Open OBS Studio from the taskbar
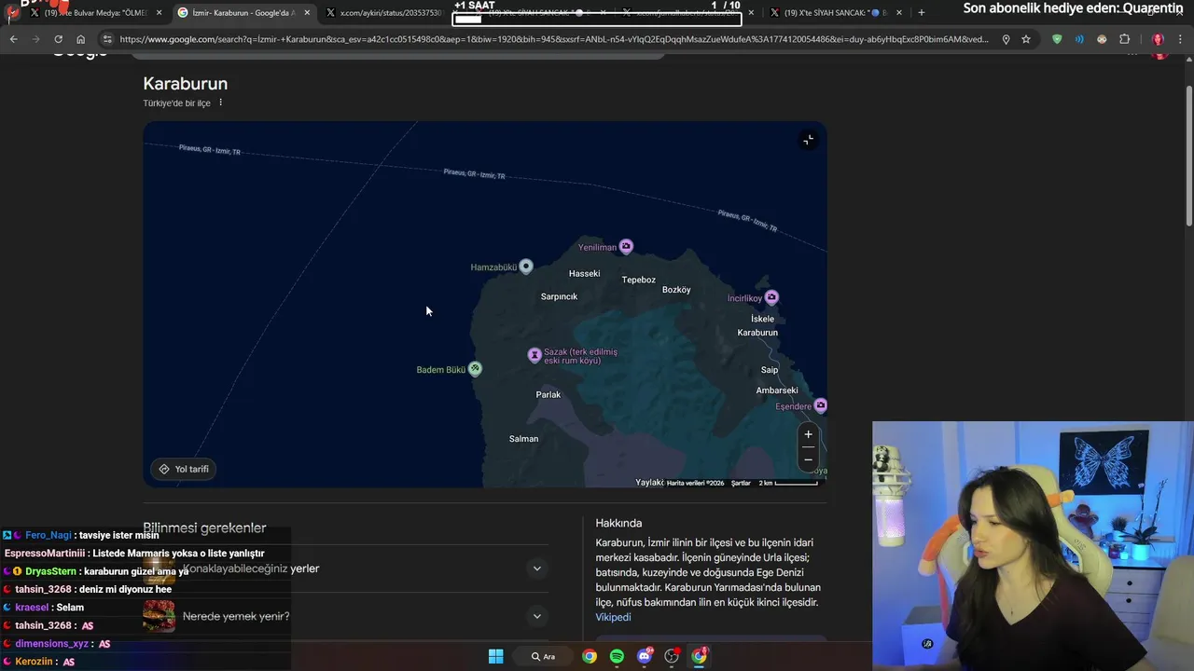The image size is (1194, 671). tap(672, 656)
